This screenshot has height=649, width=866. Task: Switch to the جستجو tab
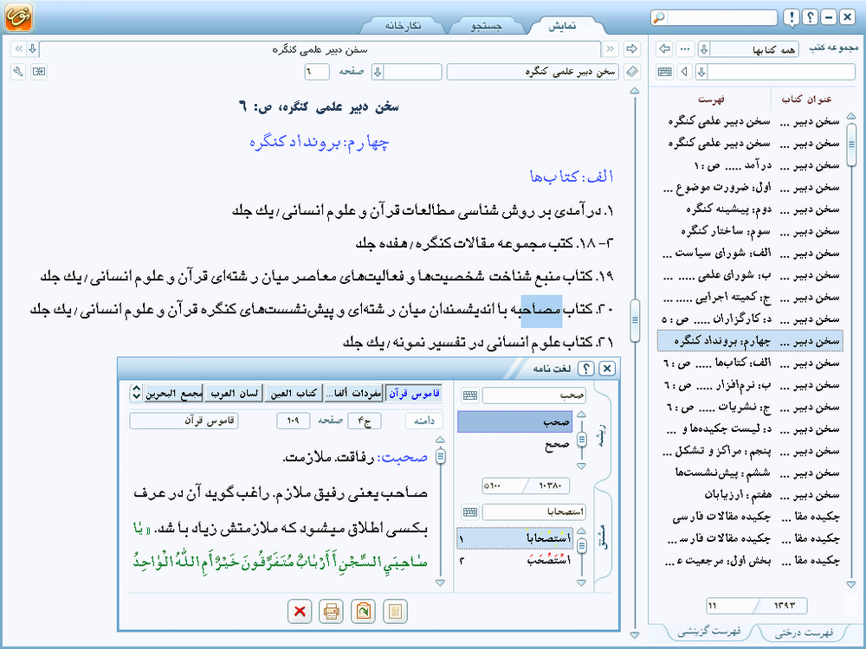(x=486, y=25)
